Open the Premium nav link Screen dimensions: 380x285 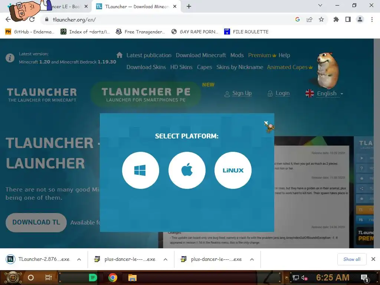(262, 55)
